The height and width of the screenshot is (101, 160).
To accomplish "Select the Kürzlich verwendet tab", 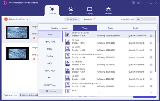I will tap(59, 28).
